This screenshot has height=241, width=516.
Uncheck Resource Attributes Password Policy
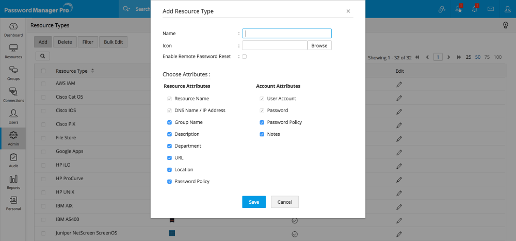[169, 182]
